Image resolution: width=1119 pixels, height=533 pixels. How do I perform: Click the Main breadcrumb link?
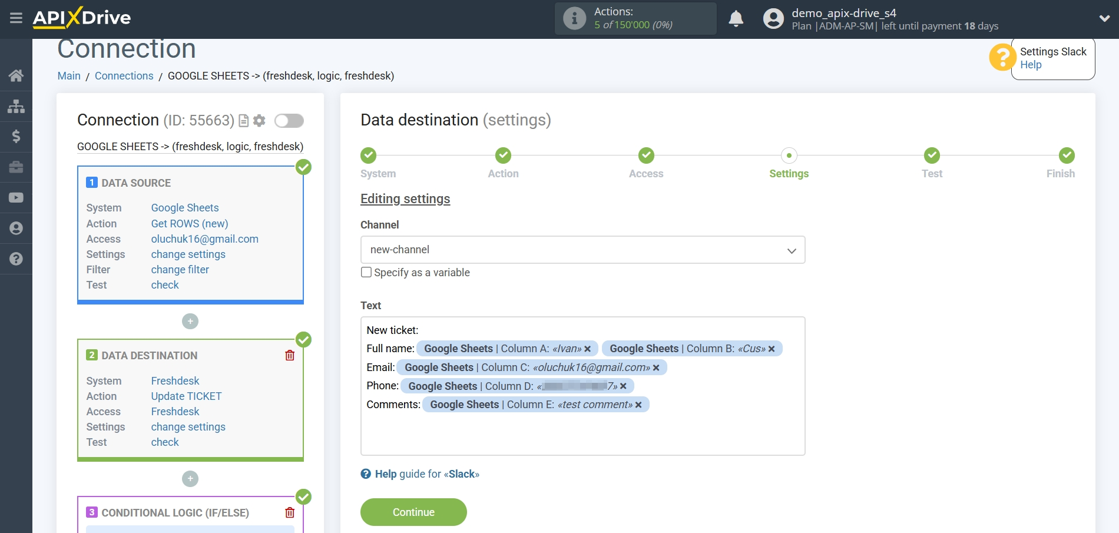point(69,76)
